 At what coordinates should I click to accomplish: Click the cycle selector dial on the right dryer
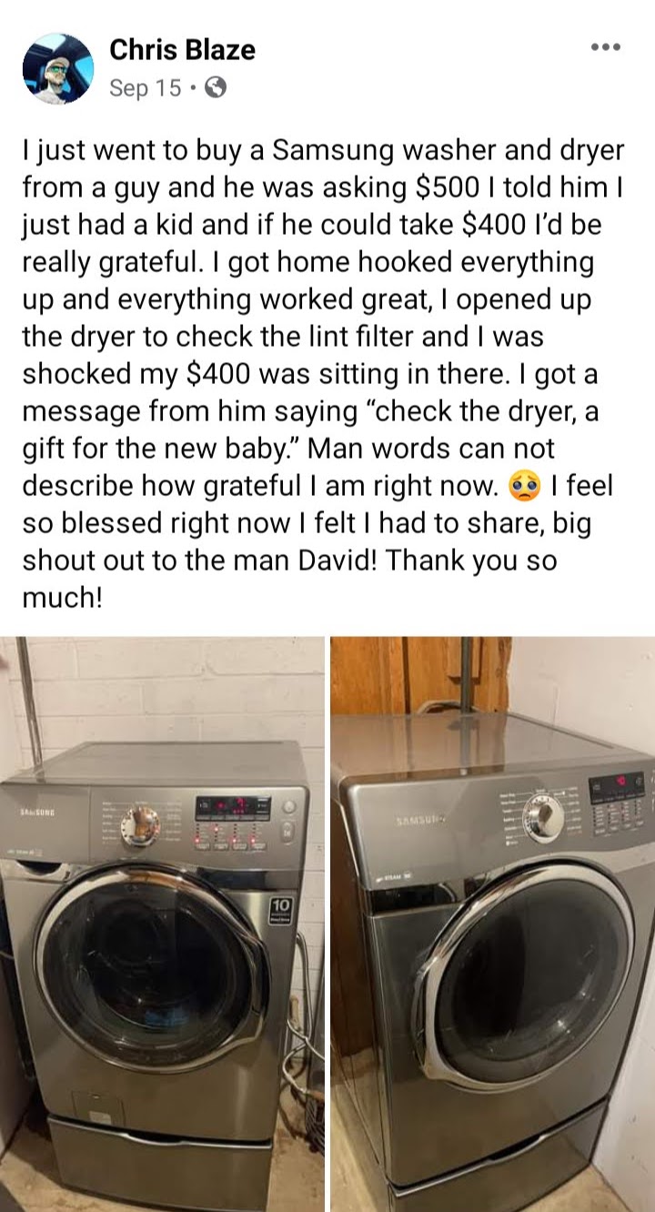(545, 820)
